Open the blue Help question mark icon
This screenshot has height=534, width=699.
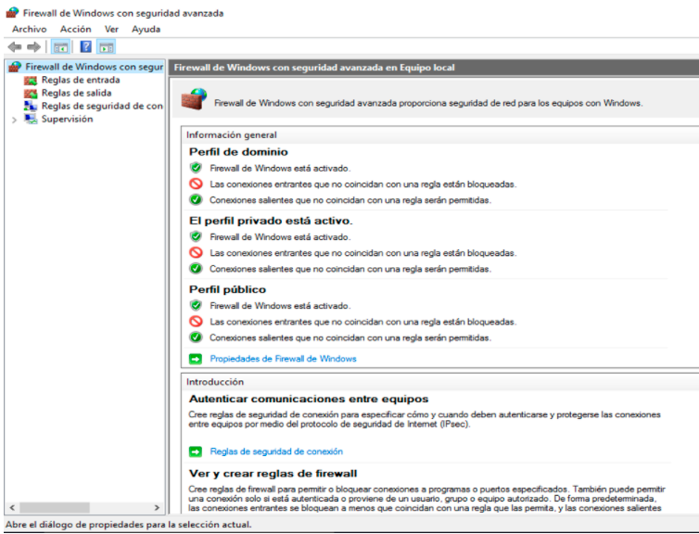(x=85, y=46)
